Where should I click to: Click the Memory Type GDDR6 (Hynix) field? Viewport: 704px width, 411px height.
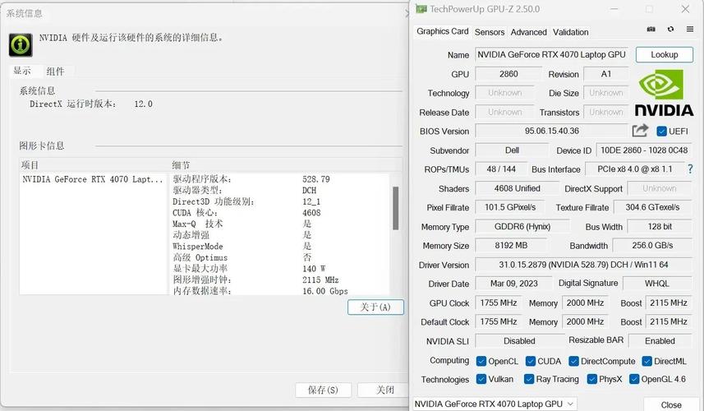point(522,227)
